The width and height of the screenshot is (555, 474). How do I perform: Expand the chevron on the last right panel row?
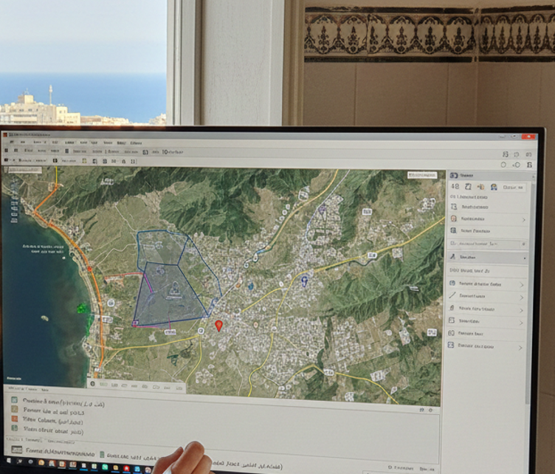coord(521,346)
